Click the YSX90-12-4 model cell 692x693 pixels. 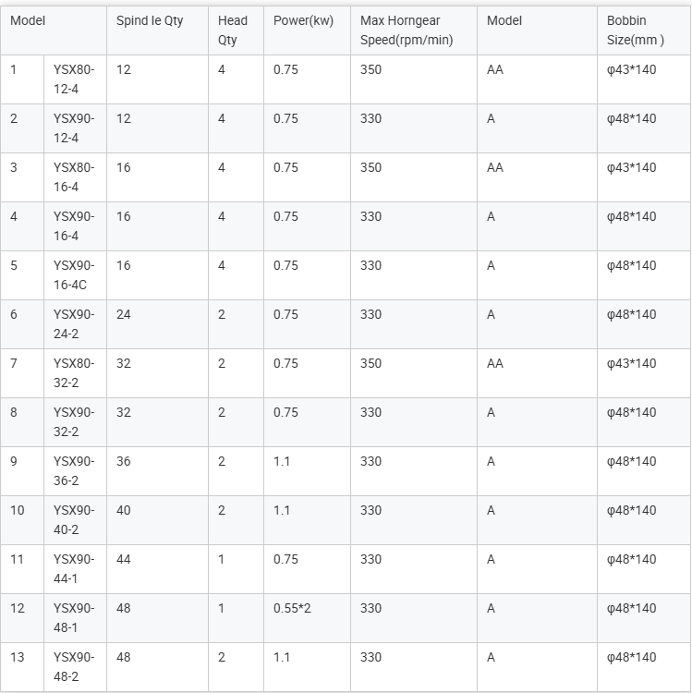[74, 128]
